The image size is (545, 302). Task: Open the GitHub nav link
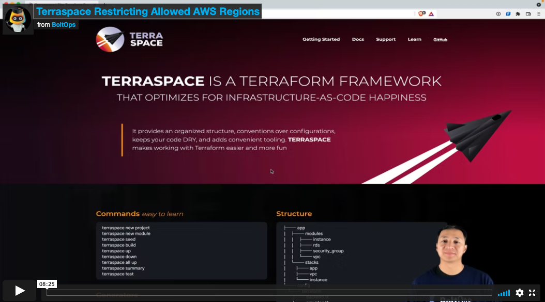[x=440, y=40]
